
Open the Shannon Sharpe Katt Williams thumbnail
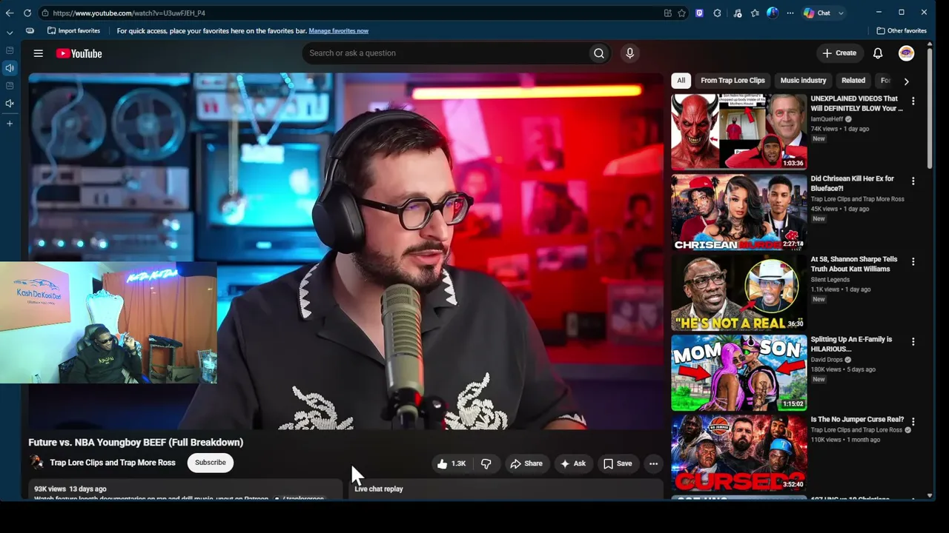click(739, 292)
